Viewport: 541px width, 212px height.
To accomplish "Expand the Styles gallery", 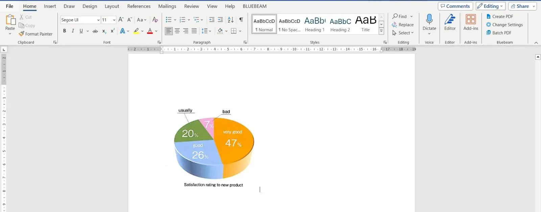I will pos(381,31).
